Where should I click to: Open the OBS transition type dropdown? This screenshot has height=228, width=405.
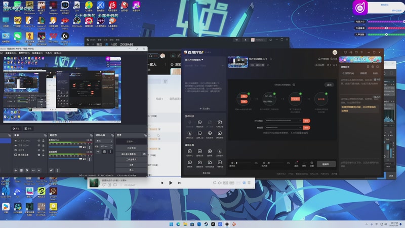[x=104, y=141]
